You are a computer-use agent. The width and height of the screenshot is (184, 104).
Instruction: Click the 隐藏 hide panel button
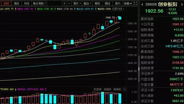[128, 3]
